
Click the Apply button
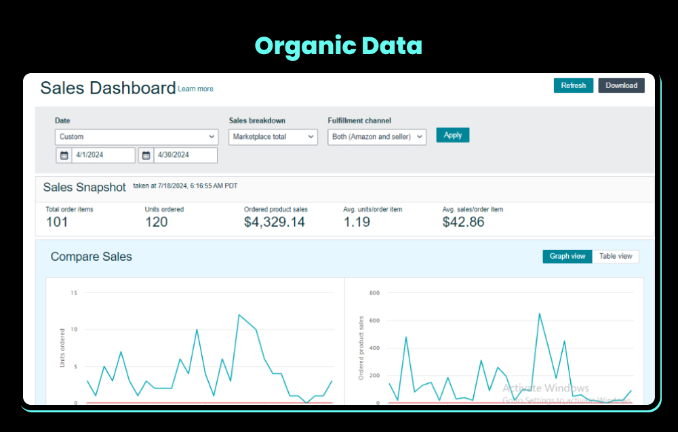(x=452, y=135)
